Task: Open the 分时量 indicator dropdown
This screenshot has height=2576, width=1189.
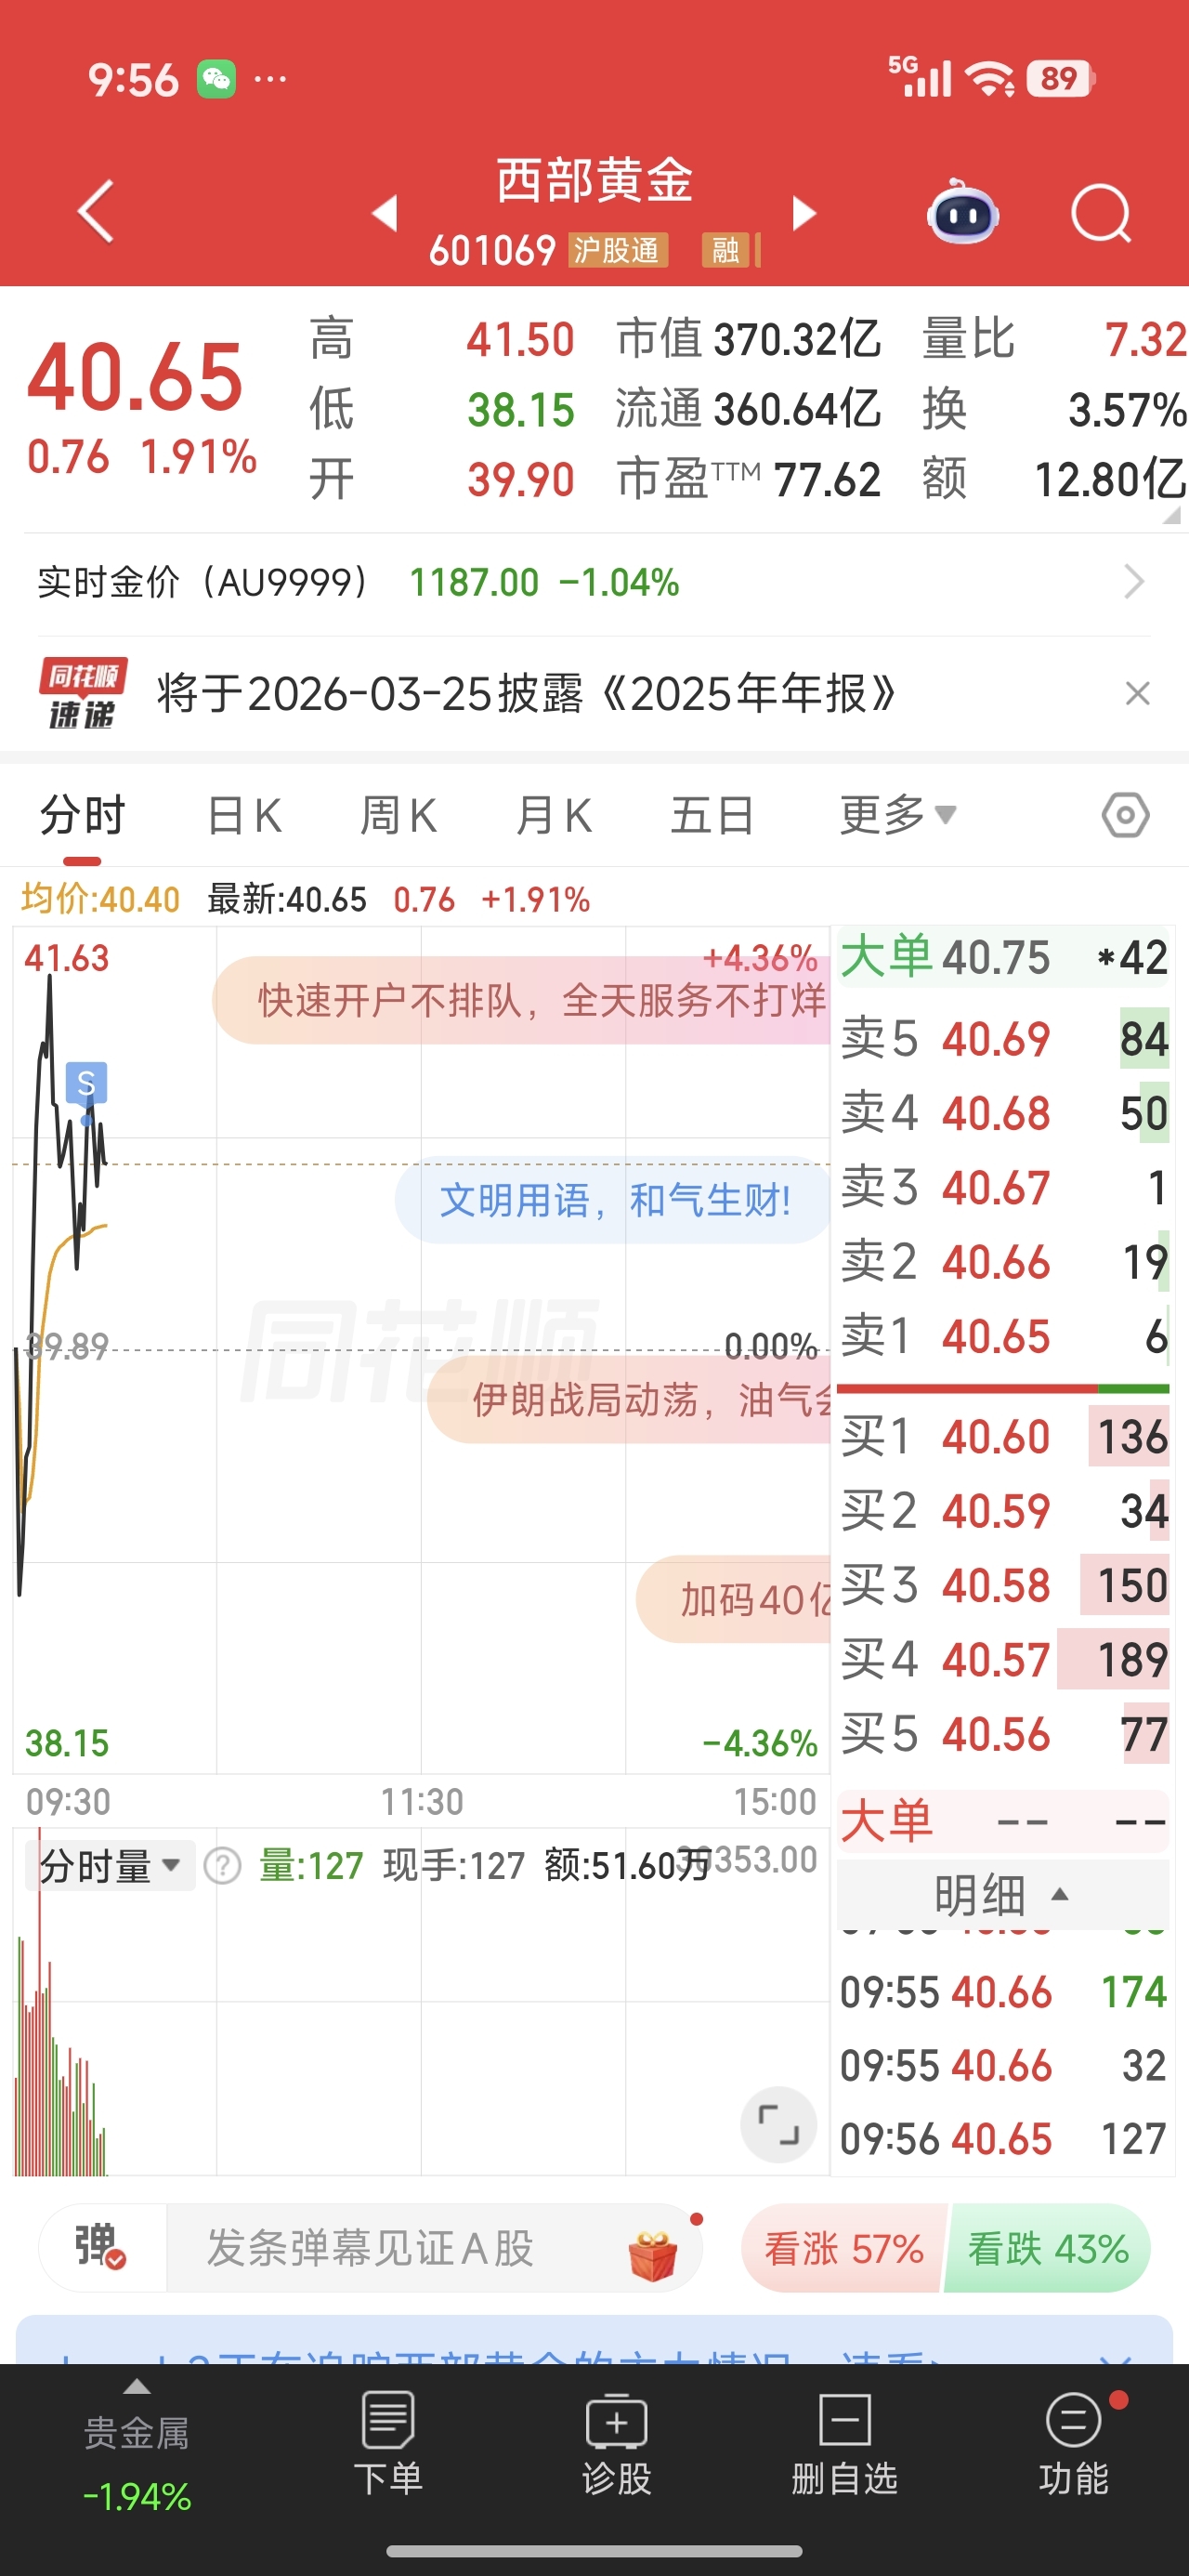Action: [x=110, y=1866]
